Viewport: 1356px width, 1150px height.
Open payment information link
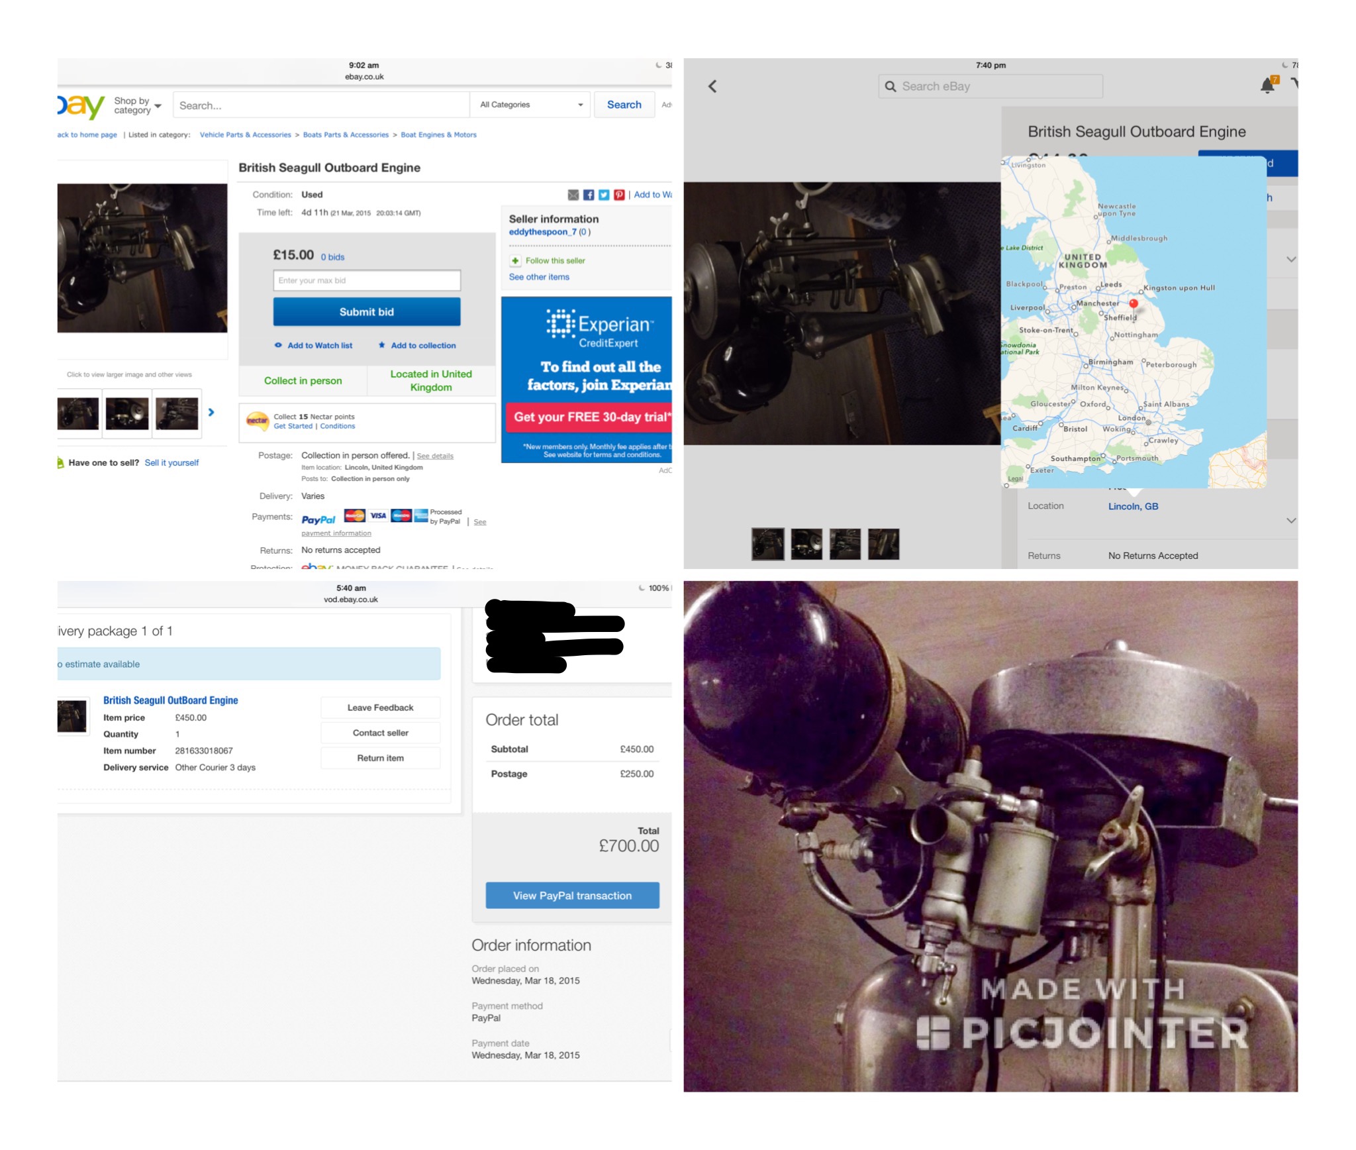pyautogui.click(x=336, y=533)
